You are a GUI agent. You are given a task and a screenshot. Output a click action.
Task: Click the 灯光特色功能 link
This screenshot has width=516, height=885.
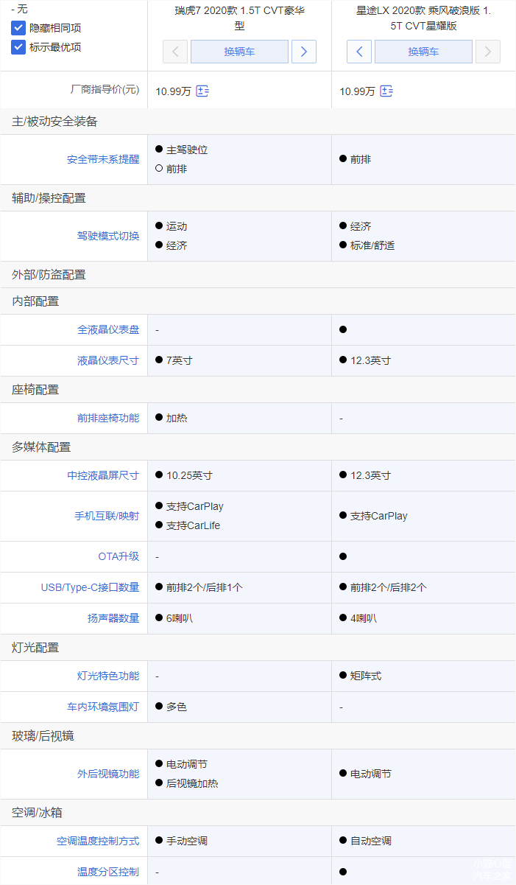click(x=108, y=676)
